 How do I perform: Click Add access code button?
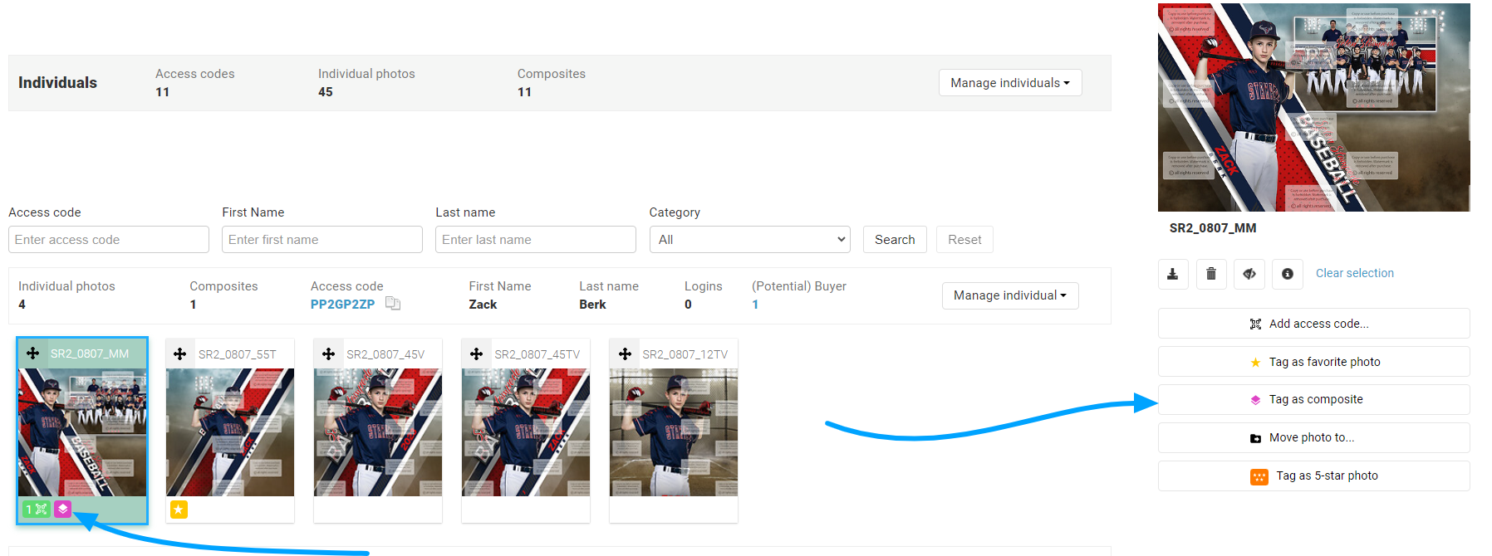click(1313, 324)
